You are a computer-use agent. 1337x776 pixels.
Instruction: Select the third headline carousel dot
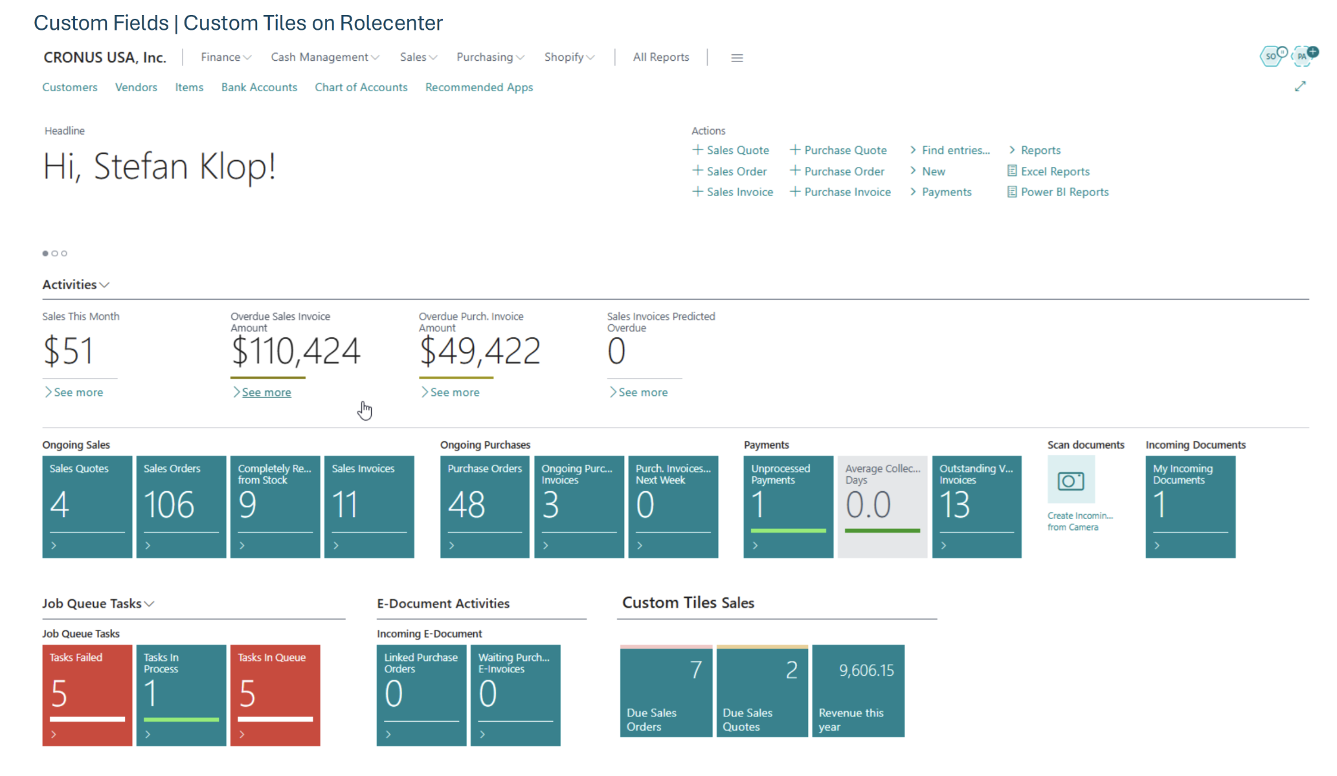pos(64,254)
